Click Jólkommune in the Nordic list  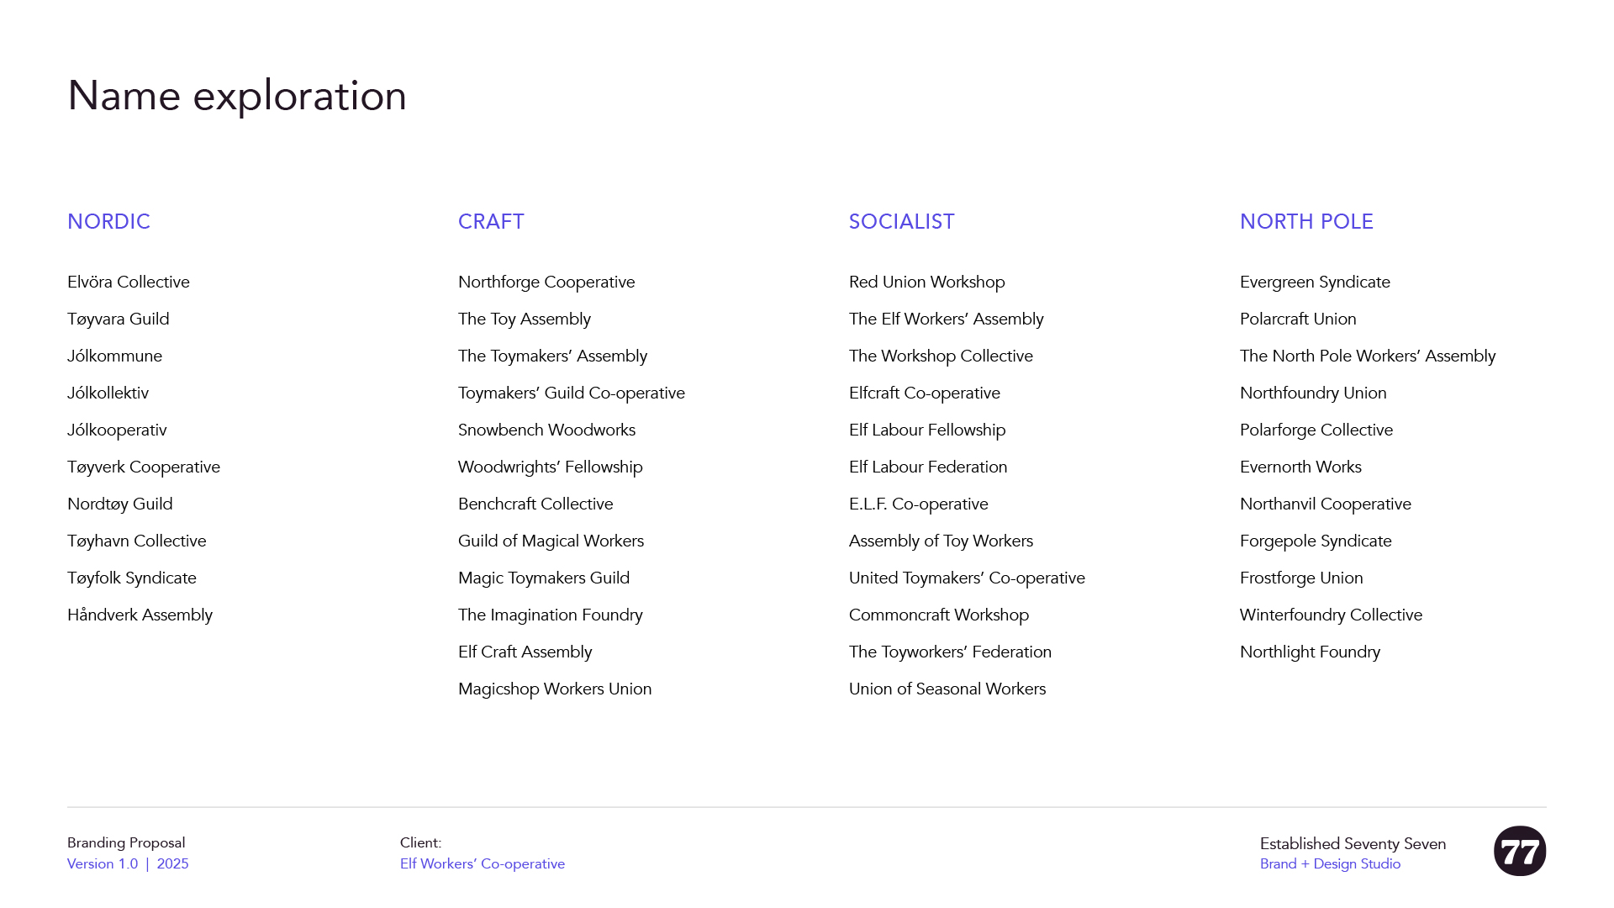tap(114, 356)
